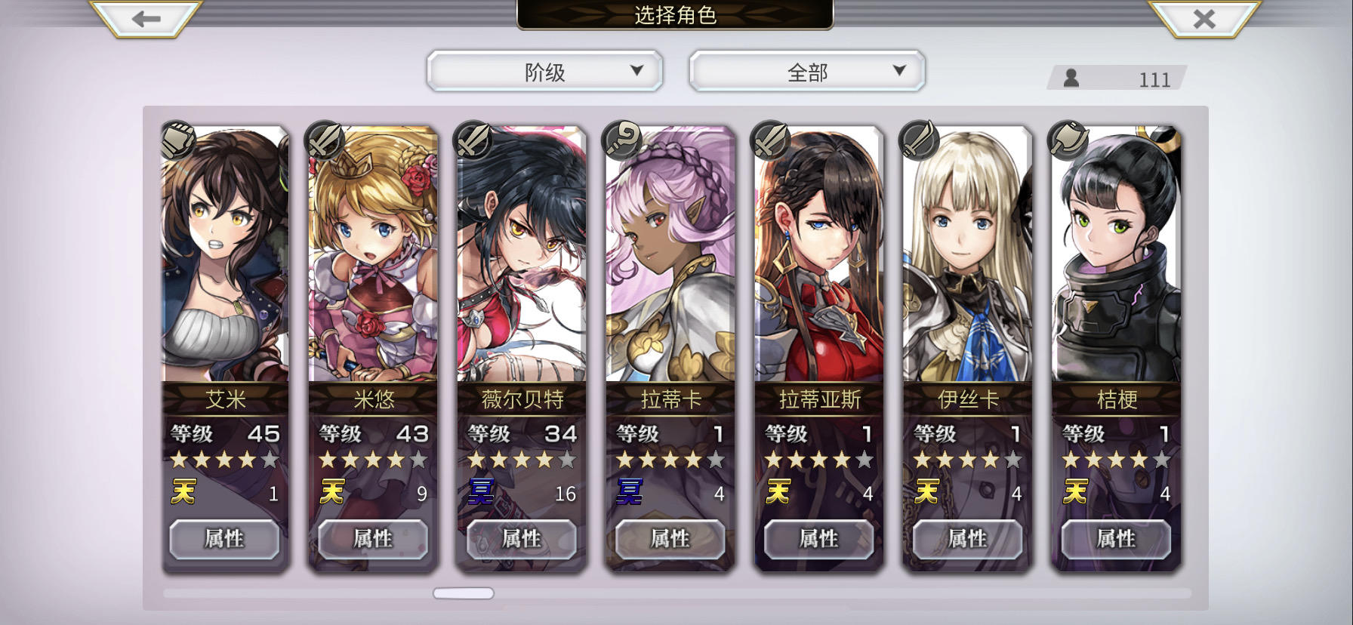Click the staff class icon on 拉蒂卡
The height and width of the screenshot is (625, 1353).
pos(623,140)
